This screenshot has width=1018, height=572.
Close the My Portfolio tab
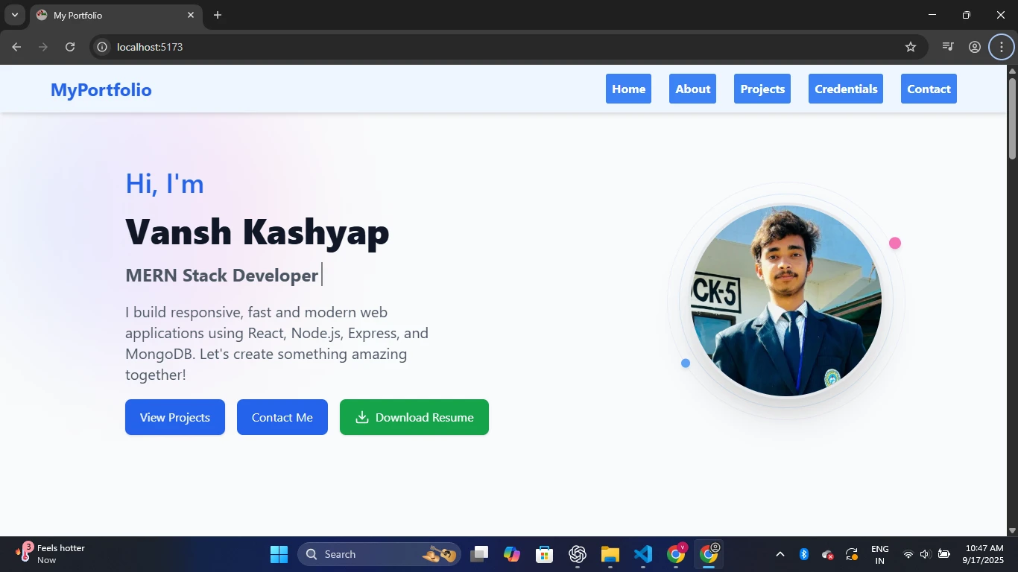[x=191, y=15]
